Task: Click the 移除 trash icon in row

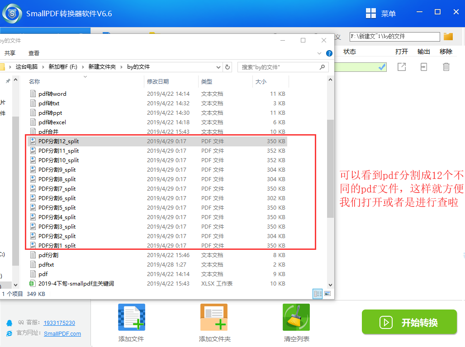Action: pyautogui.click(x=446, y=67)
